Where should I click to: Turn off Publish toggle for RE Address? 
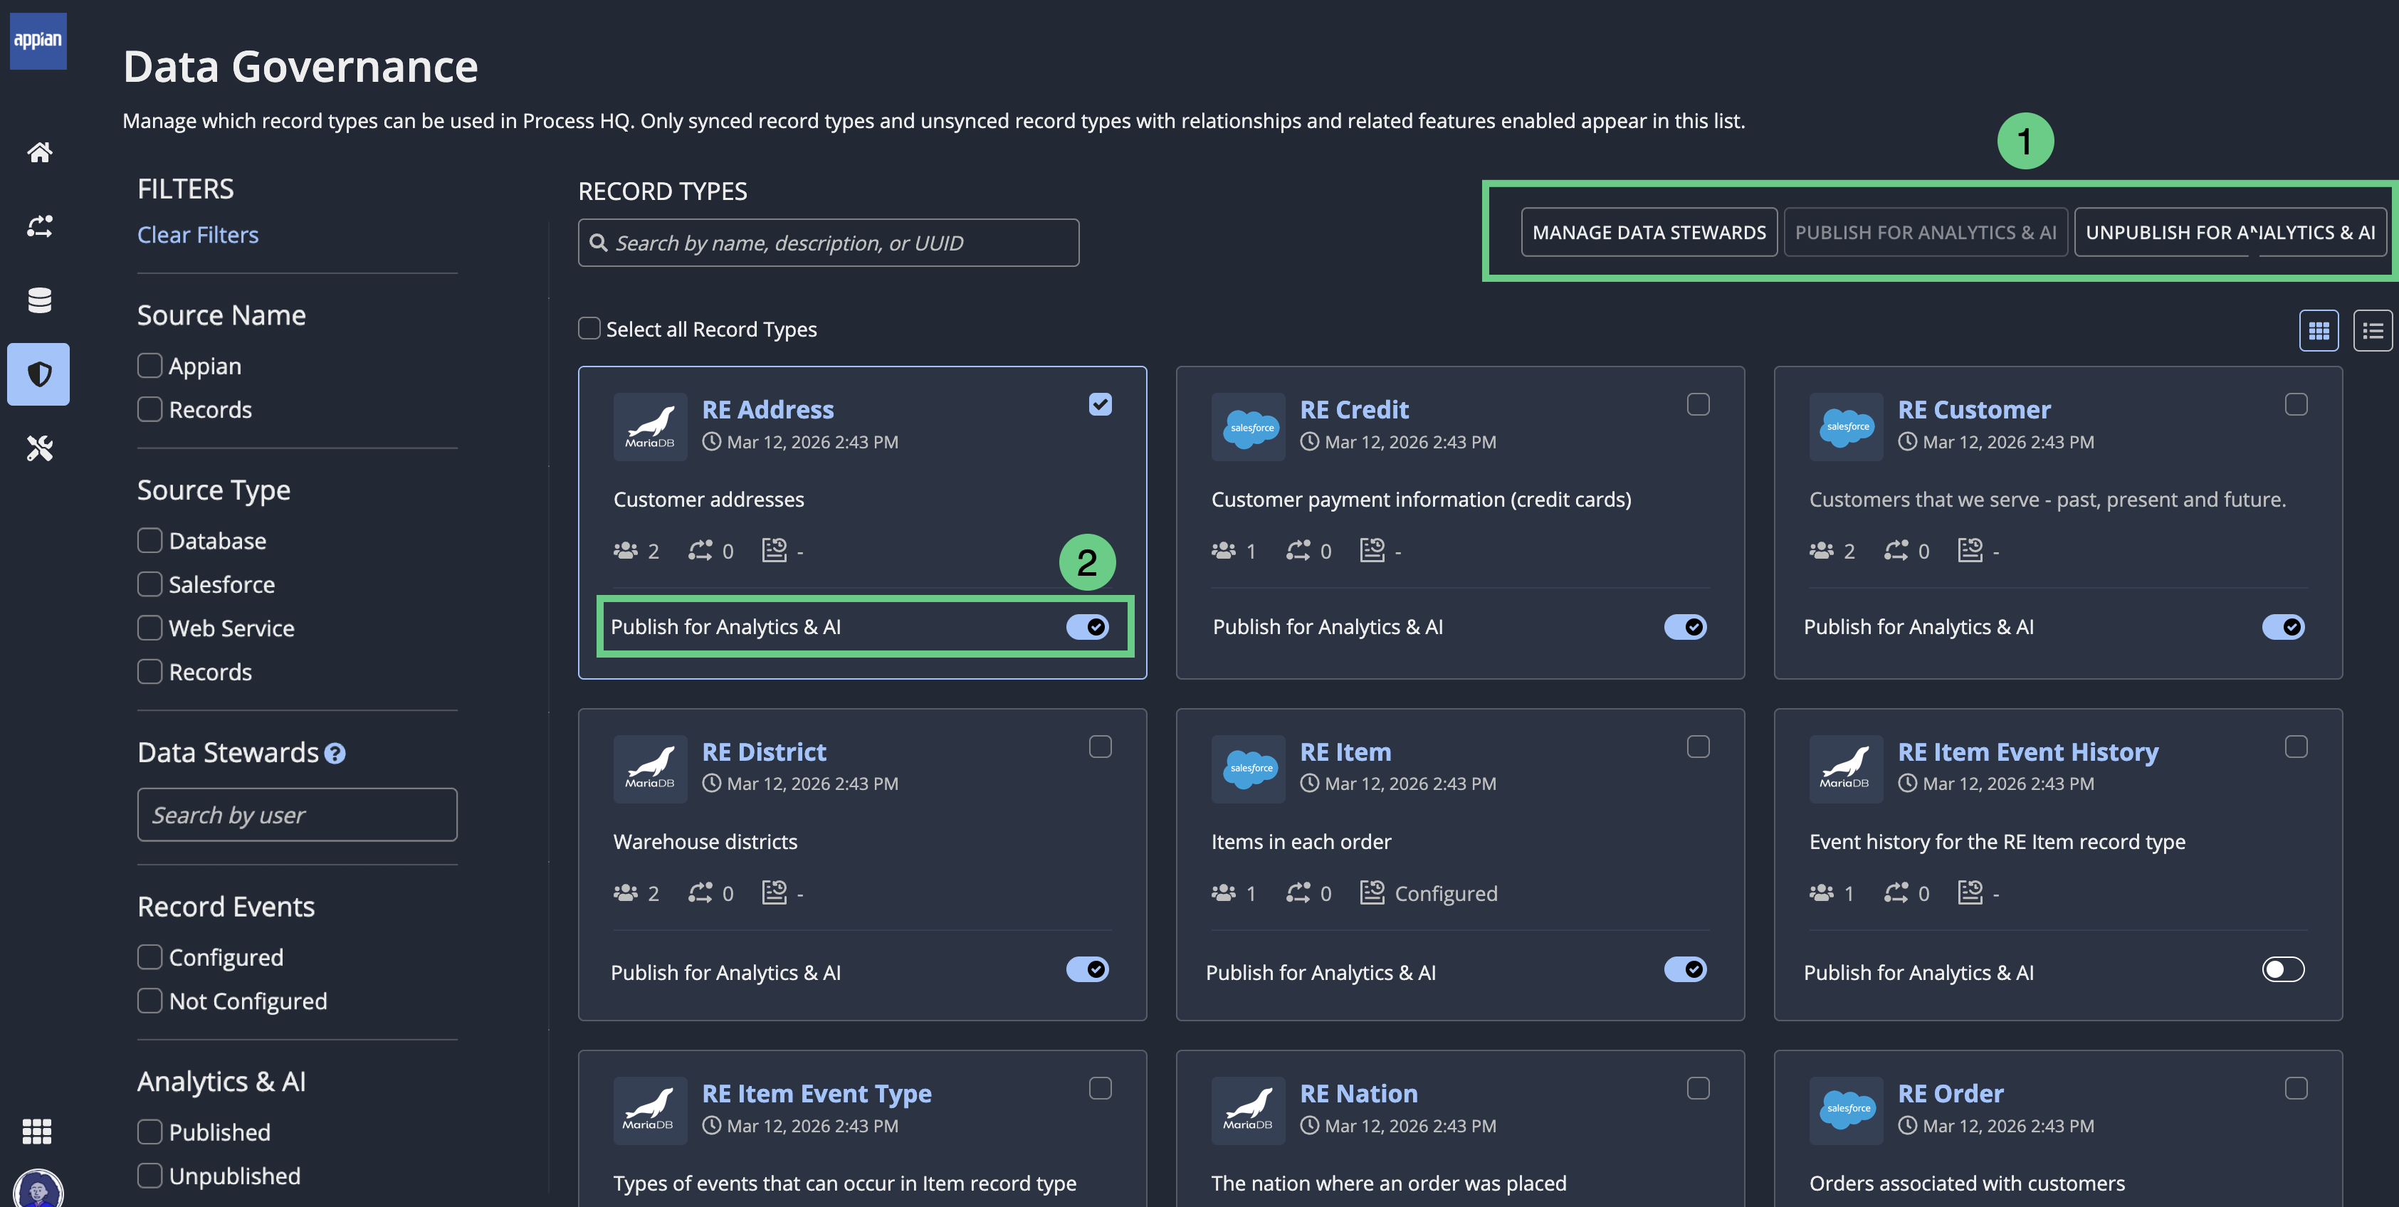coord(1087,627)
